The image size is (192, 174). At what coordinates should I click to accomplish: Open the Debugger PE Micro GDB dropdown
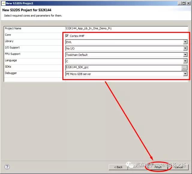[x=185, y=74]
